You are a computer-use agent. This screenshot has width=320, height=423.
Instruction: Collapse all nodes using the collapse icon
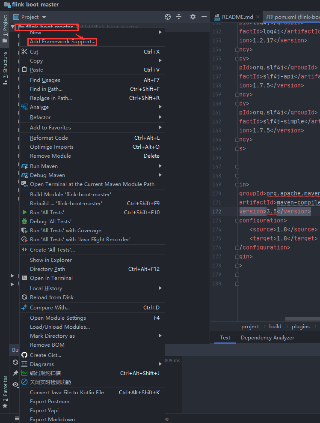[179, 17]
